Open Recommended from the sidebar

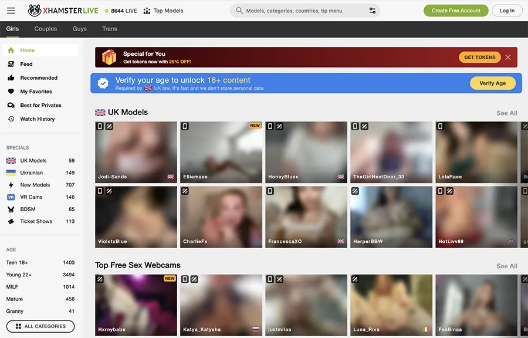pos(39,78)
